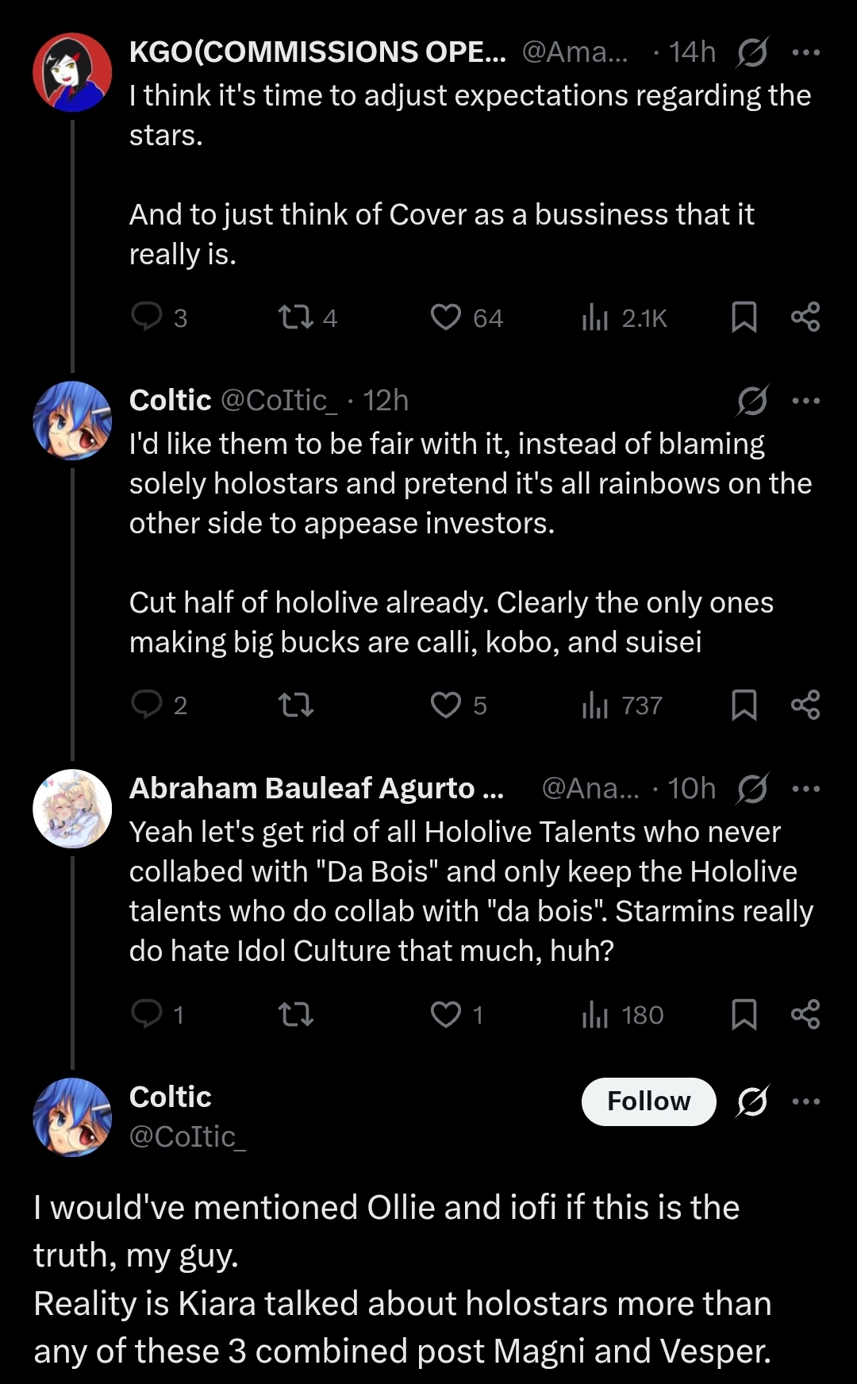Open Abraham Bauleaf Agurto's profile picture
The image size is (857, 1384).
coord(72,809)
